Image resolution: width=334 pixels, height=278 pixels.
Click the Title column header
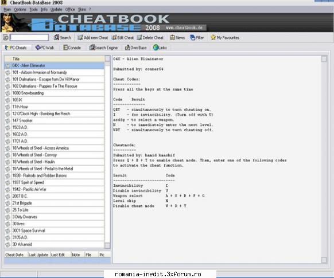point(55,58)
